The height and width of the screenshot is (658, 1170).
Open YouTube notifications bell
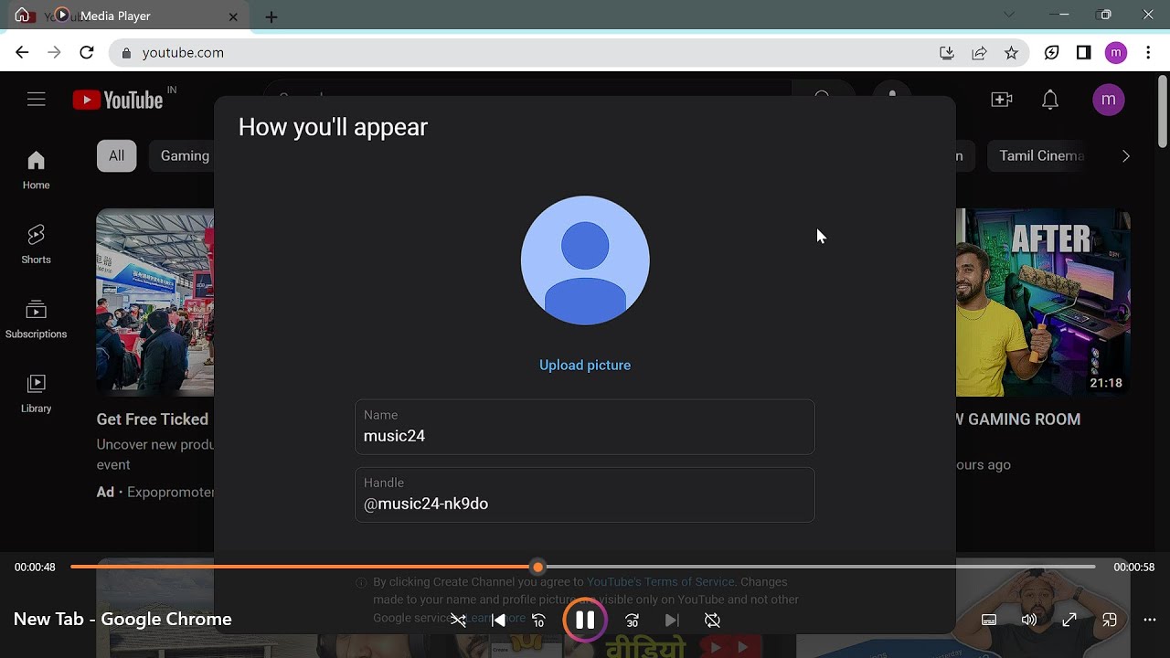click(x=1050, y=100)
